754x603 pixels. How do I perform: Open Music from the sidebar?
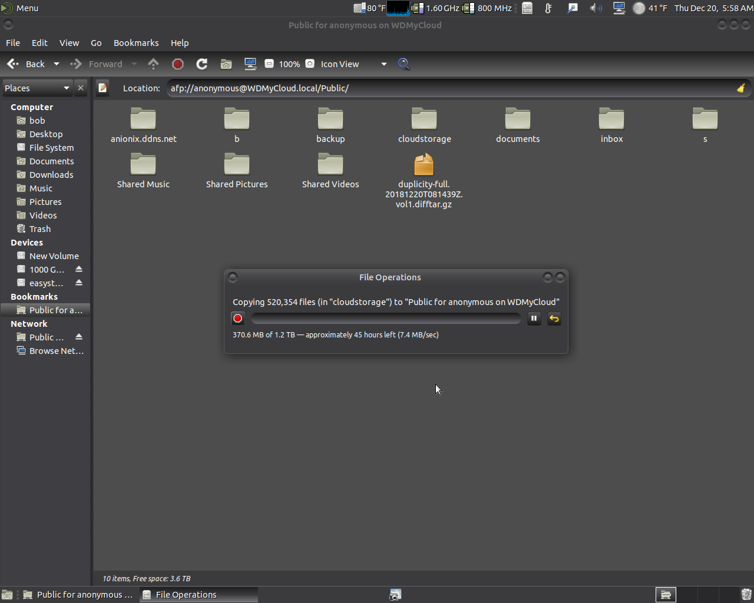tap(45, 188)
